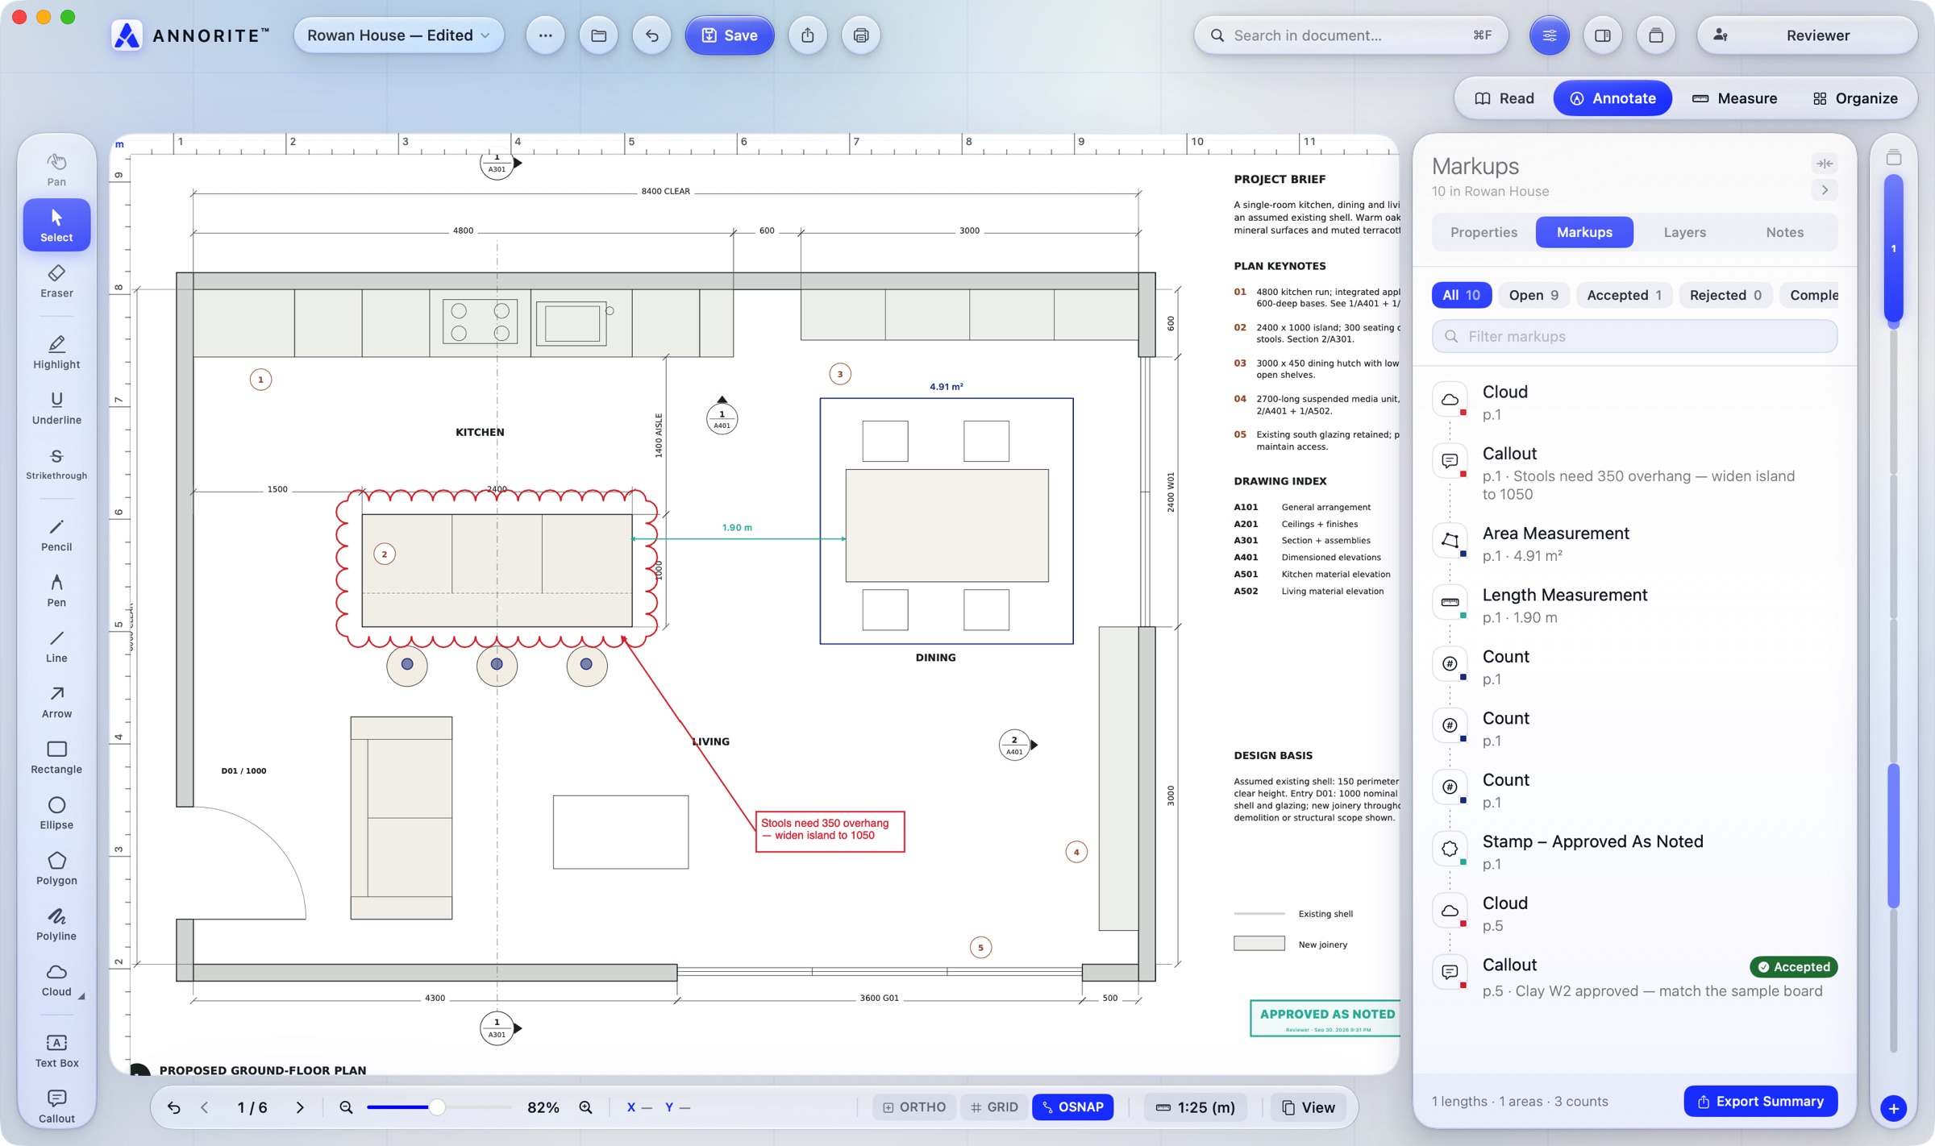Open the View options menu
1935x1146 pixels.
tap(1308, 1107)
